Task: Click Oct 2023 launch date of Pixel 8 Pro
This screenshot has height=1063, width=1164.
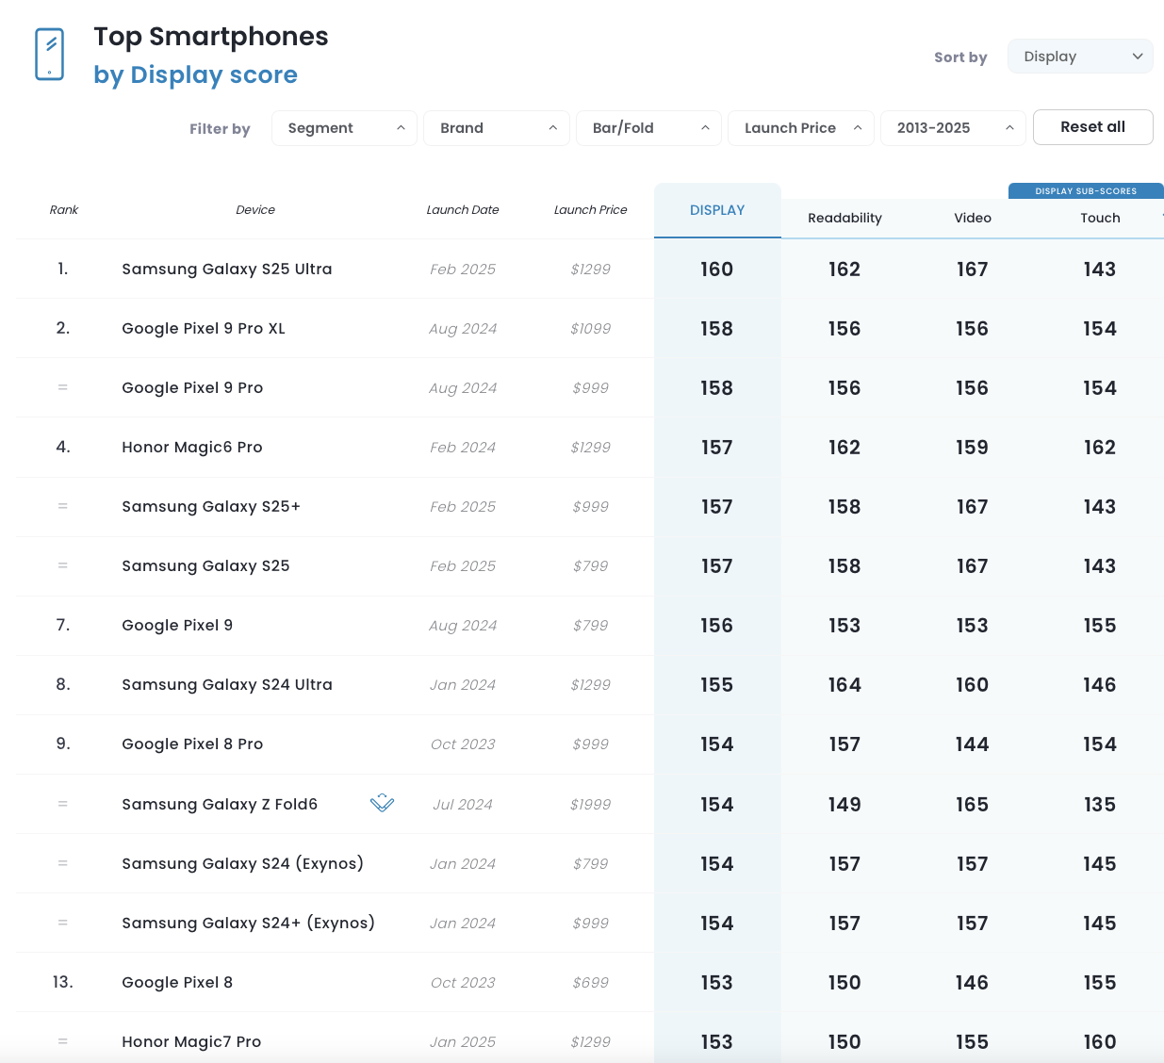Action: 463,744
